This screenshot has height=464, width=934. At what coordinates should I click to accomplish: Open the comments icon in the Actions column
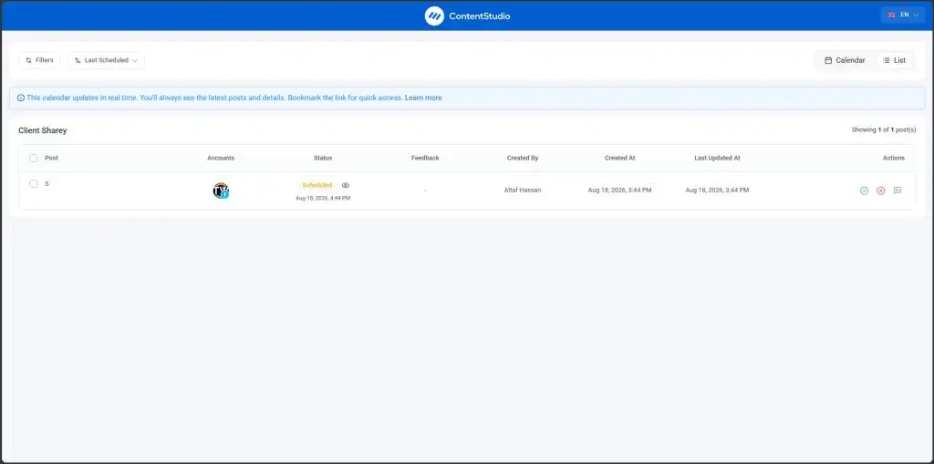tap(898, 191)
